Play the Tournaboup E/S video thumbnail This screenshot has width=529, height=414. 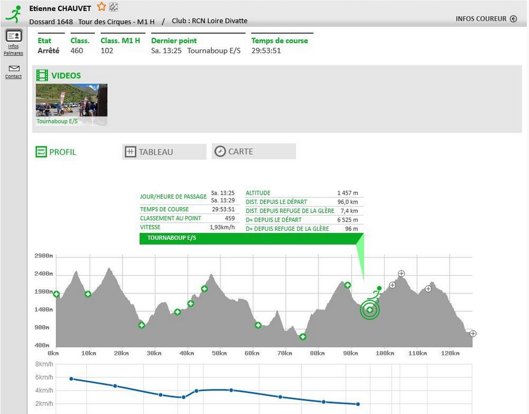click(72, 101)
